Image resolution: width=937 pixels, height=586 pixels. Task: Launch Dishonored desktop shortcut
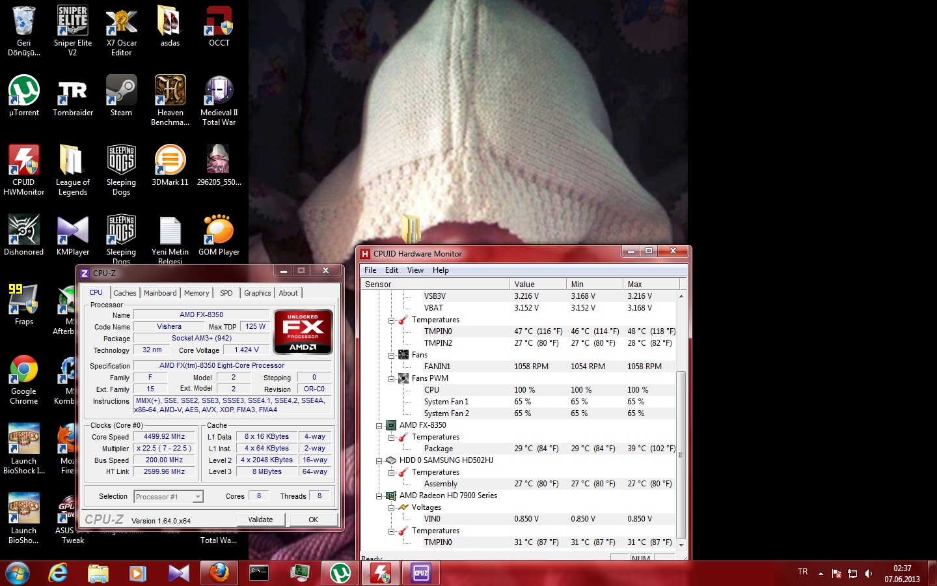(24, 235)
